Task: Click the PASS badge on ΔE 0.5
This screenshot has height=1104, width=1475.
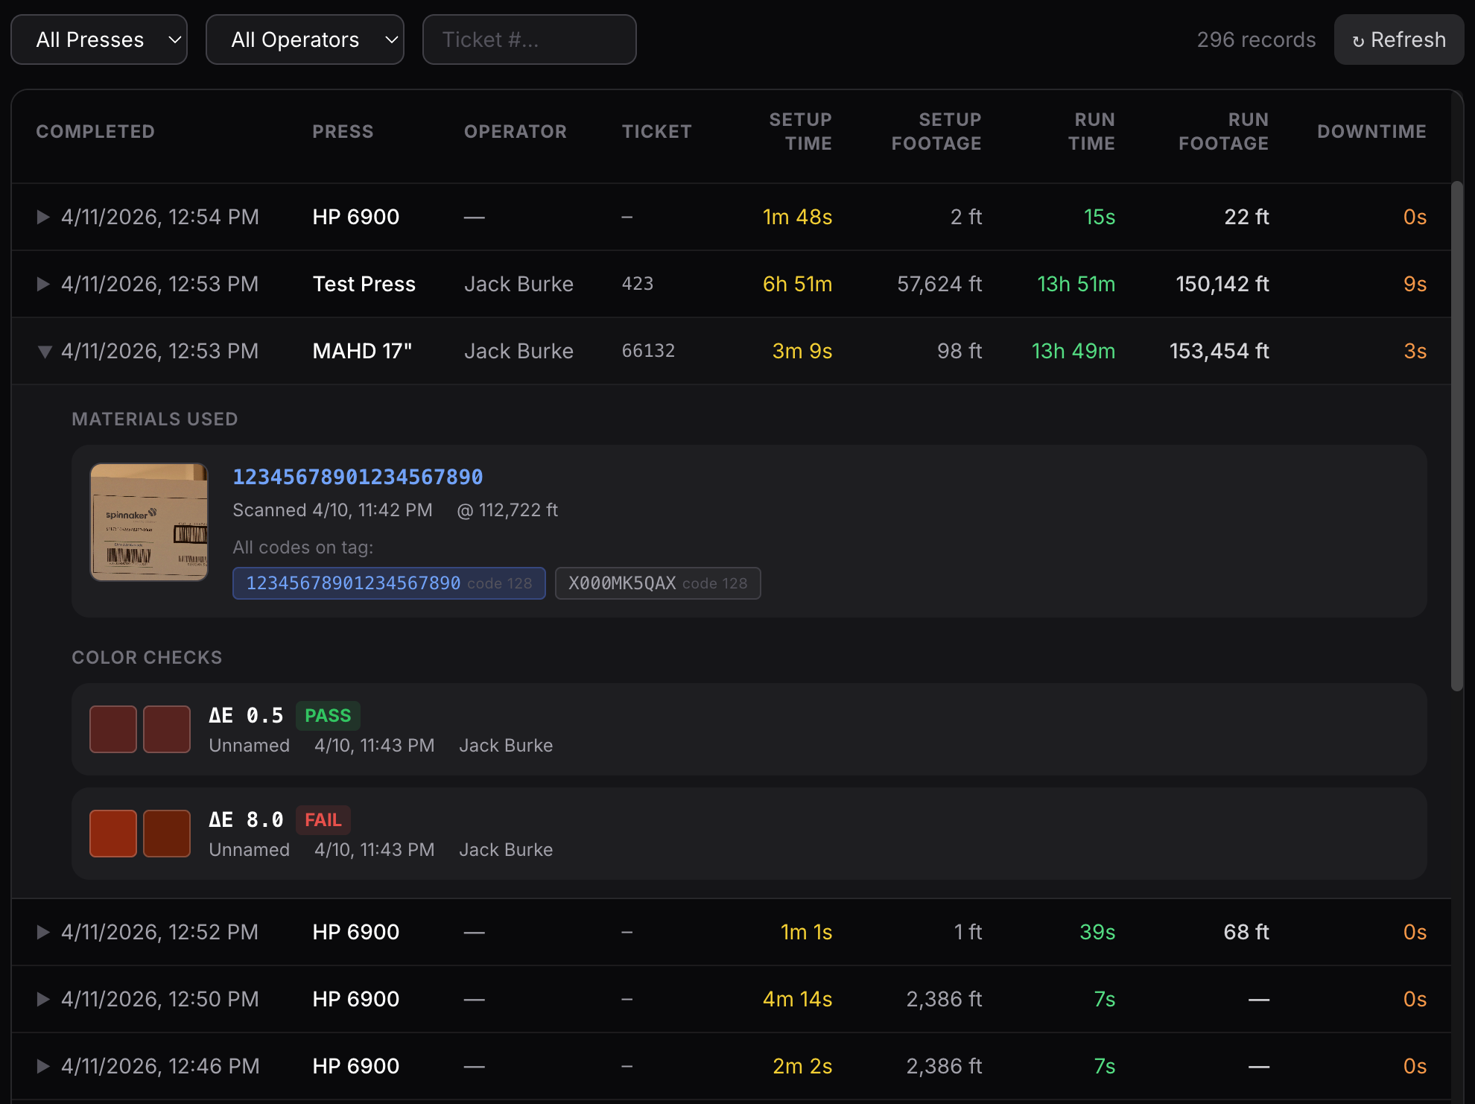Action: 328,715
